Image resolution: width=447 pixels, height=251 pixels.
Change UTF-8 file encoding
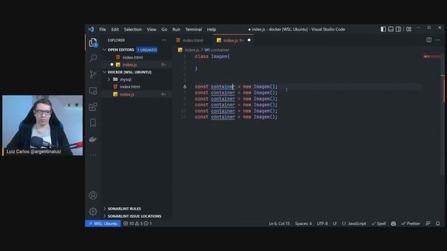coord(322,223)
